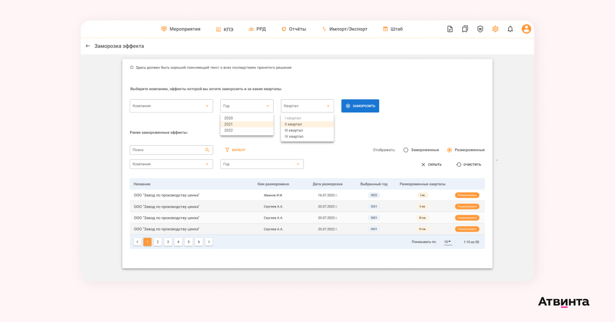
Task: Select the Замороженные radio button
Action: coord(406,150)
